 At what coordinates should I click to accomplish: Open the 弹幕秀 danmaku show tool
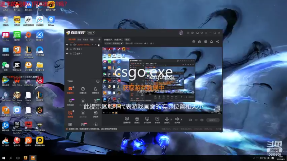[x=95, y=114]
